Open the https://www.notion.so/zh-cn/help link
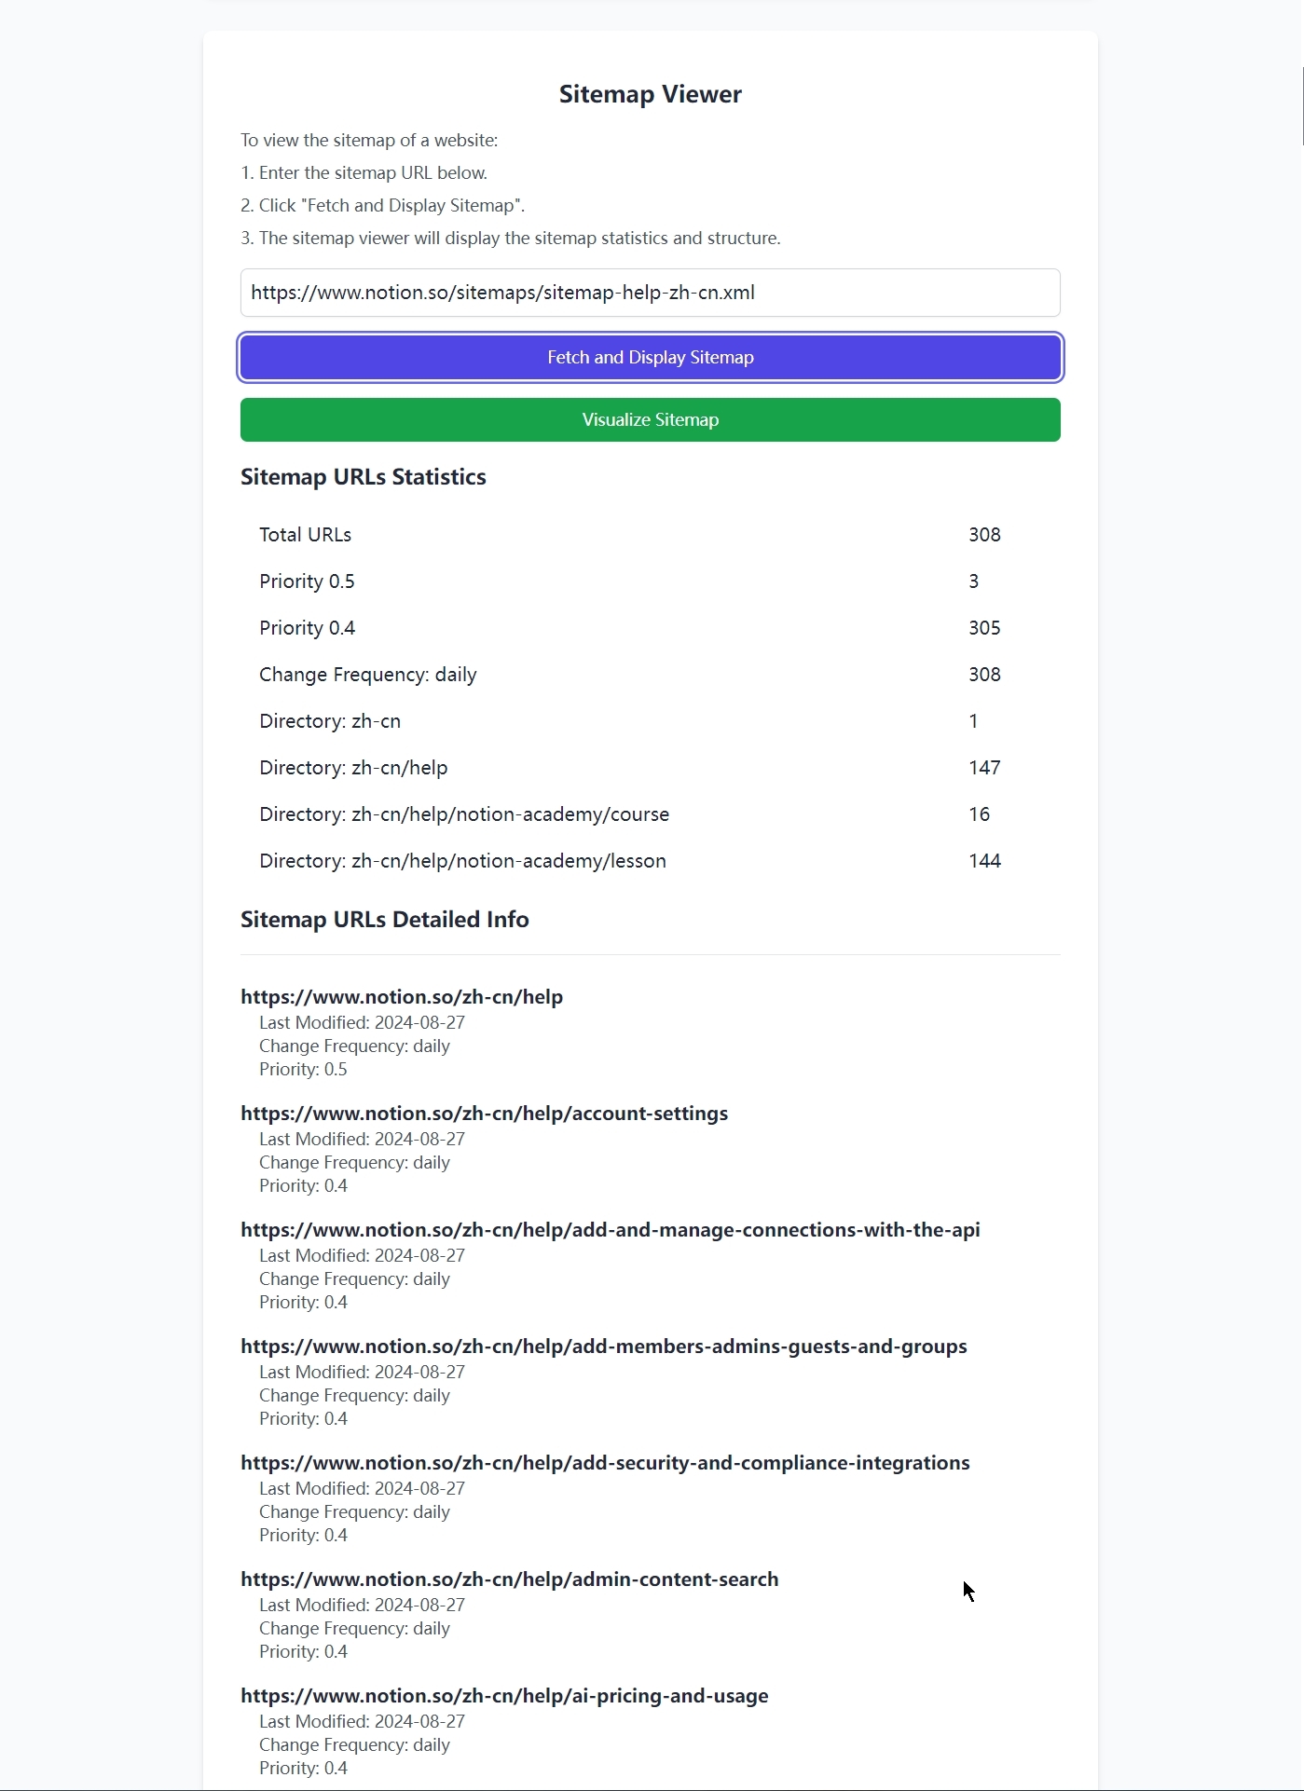1304x1791 pixels. (401, 996)
